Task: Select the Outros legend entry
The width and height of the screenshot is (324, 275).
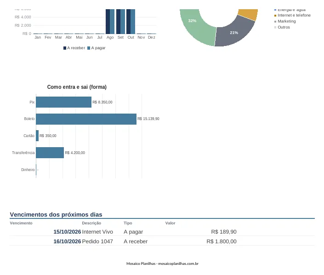Action: [x=282, y=27]
